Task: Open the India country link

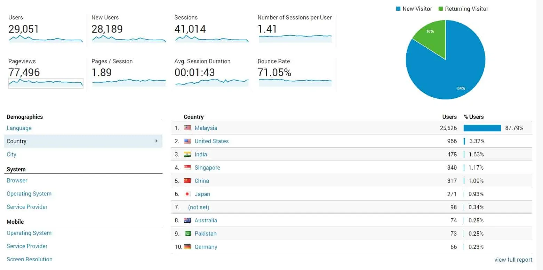Action: 201,154
